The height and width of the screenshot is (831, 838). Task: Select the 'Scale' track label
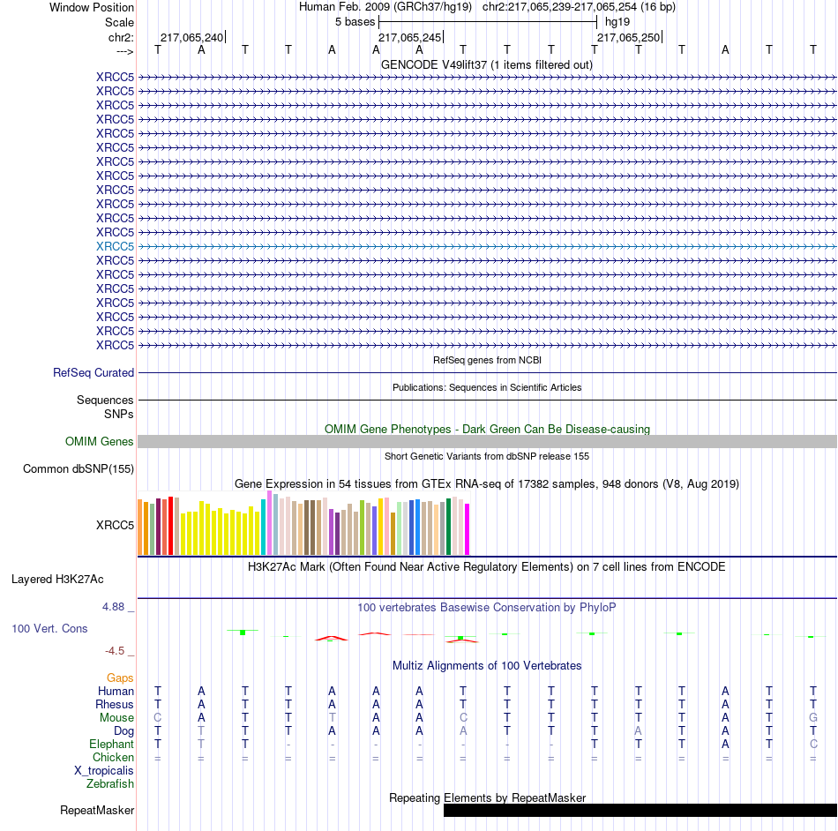click(119, 22)
